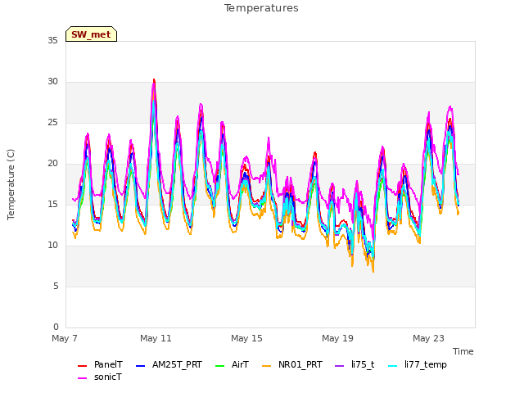The image size is (524, 393).
Task: Click the May 23 x-axis label
Action: (x=428, y=338)
